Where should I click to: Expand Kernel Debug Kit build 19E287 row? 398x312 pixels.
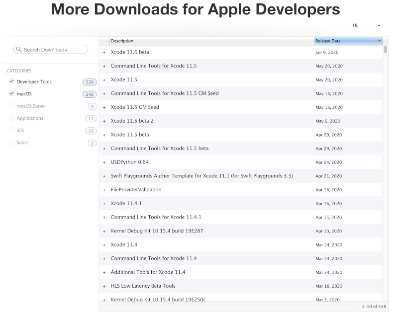click(104, 231)
